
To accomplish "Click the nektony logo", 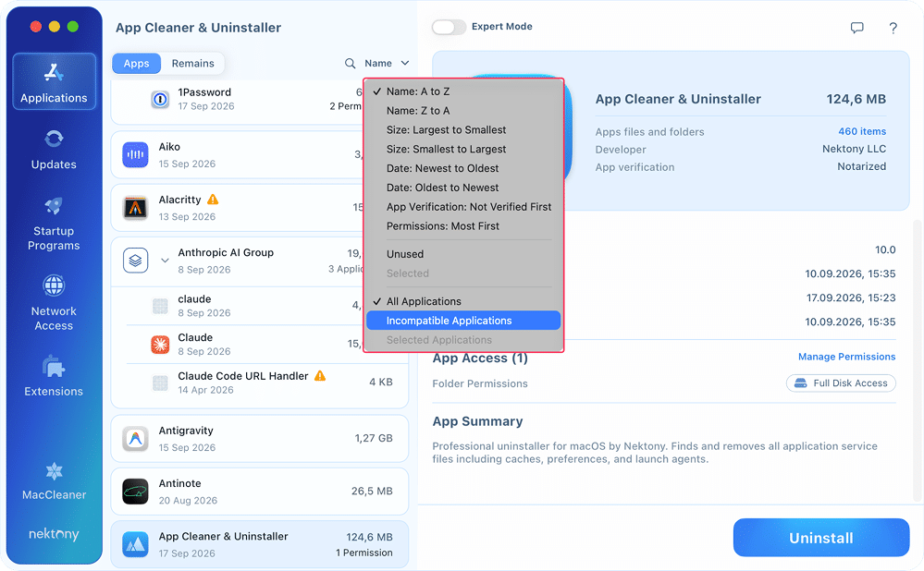I will point(54,534).
